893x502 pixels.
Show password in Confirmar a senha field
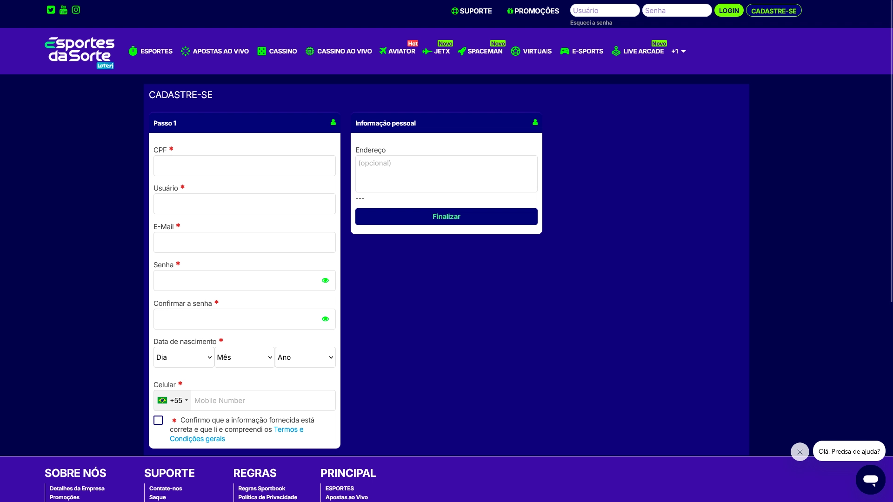pos(325,319)
